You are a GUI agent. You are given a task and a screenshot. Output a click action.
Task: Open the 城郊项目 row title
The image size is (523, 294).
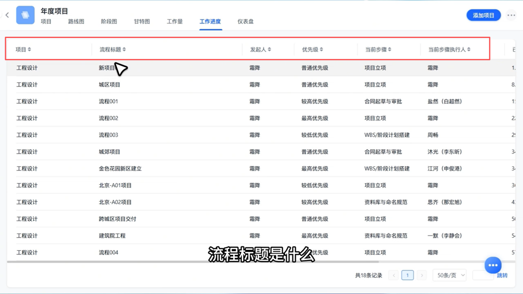(x=109, y=152)
